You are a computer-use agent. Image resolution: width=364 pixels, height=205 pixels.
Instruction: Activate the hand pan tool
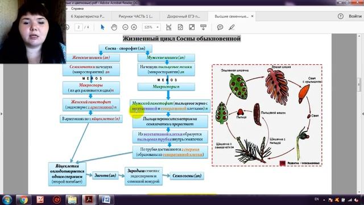pyautogui.click(x=114, y=27)
